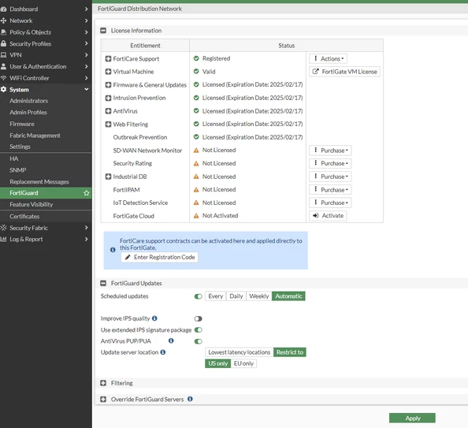Screen dimensions: 468x428
Task: Click the Security Fabric icon in sidebar
Action: [x=3, y=228]
